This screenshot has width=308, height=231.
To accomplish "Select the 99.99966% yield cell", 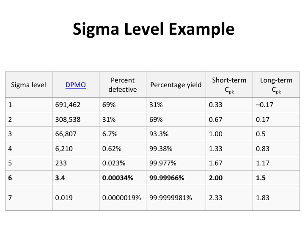I will (x=167, y=178).
